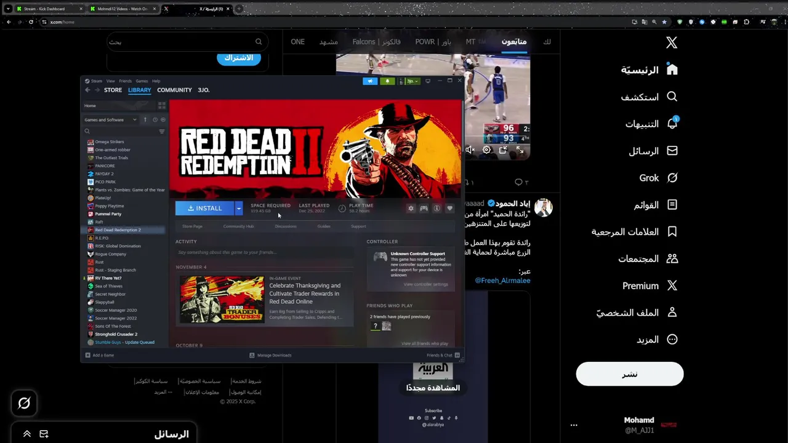Open X Explore search in sidebar

point(649,97)
